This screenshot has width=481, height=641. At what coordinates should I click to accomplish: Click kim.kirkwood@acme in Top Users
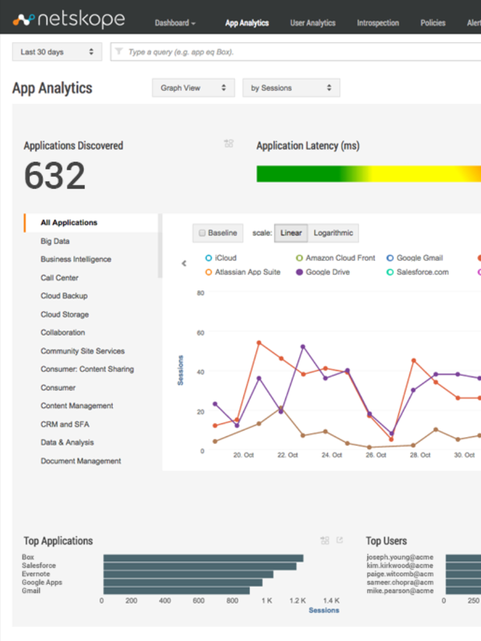(x=399, y=566)
